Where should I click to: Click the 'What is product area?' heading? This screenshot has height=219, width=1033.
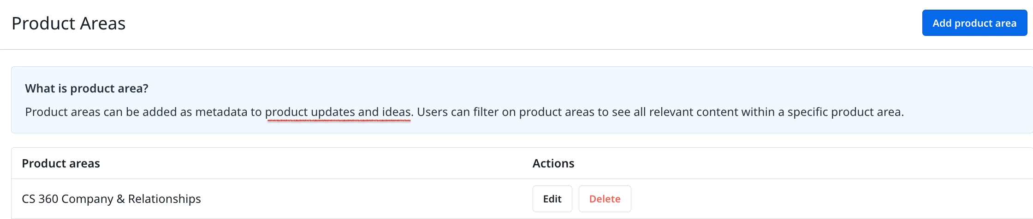click(87, 88)
